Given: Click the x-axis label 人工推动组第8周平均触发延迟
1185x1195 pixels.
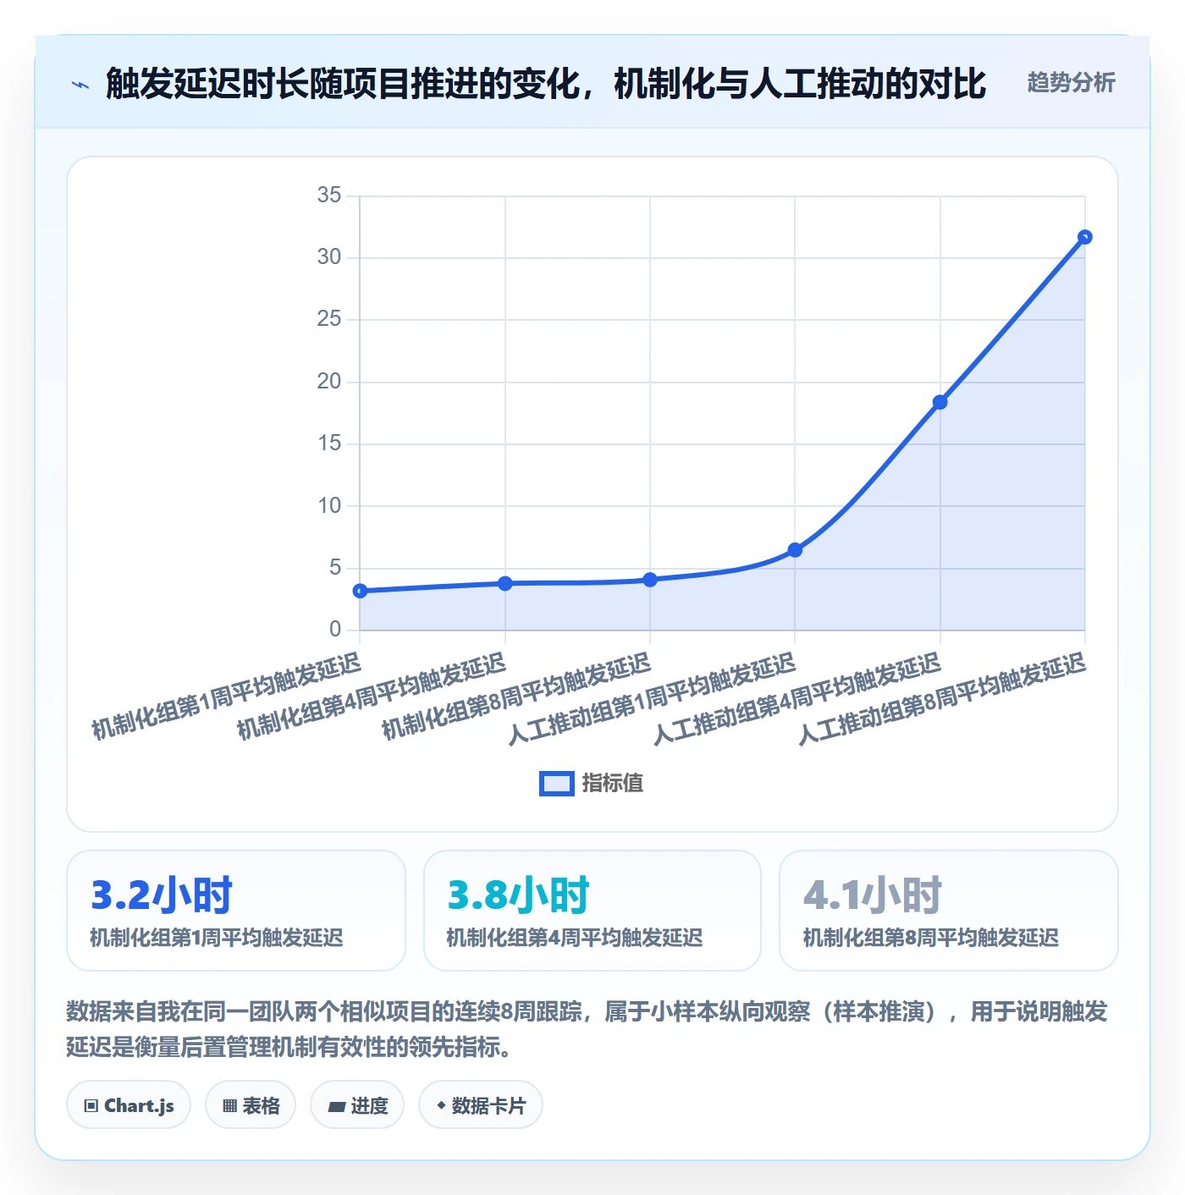Looking at the screenshot, I should click(x=942, y=699).
